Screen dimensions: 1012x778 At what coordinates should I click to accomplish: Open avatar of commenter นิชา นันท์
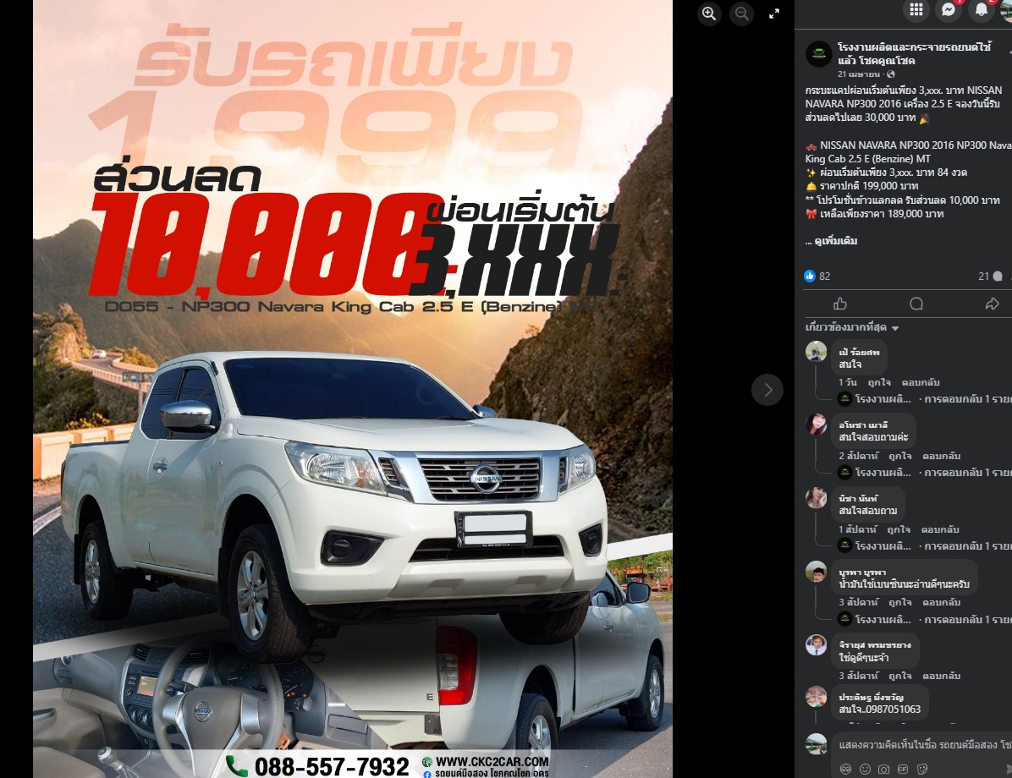coord(816,498)
